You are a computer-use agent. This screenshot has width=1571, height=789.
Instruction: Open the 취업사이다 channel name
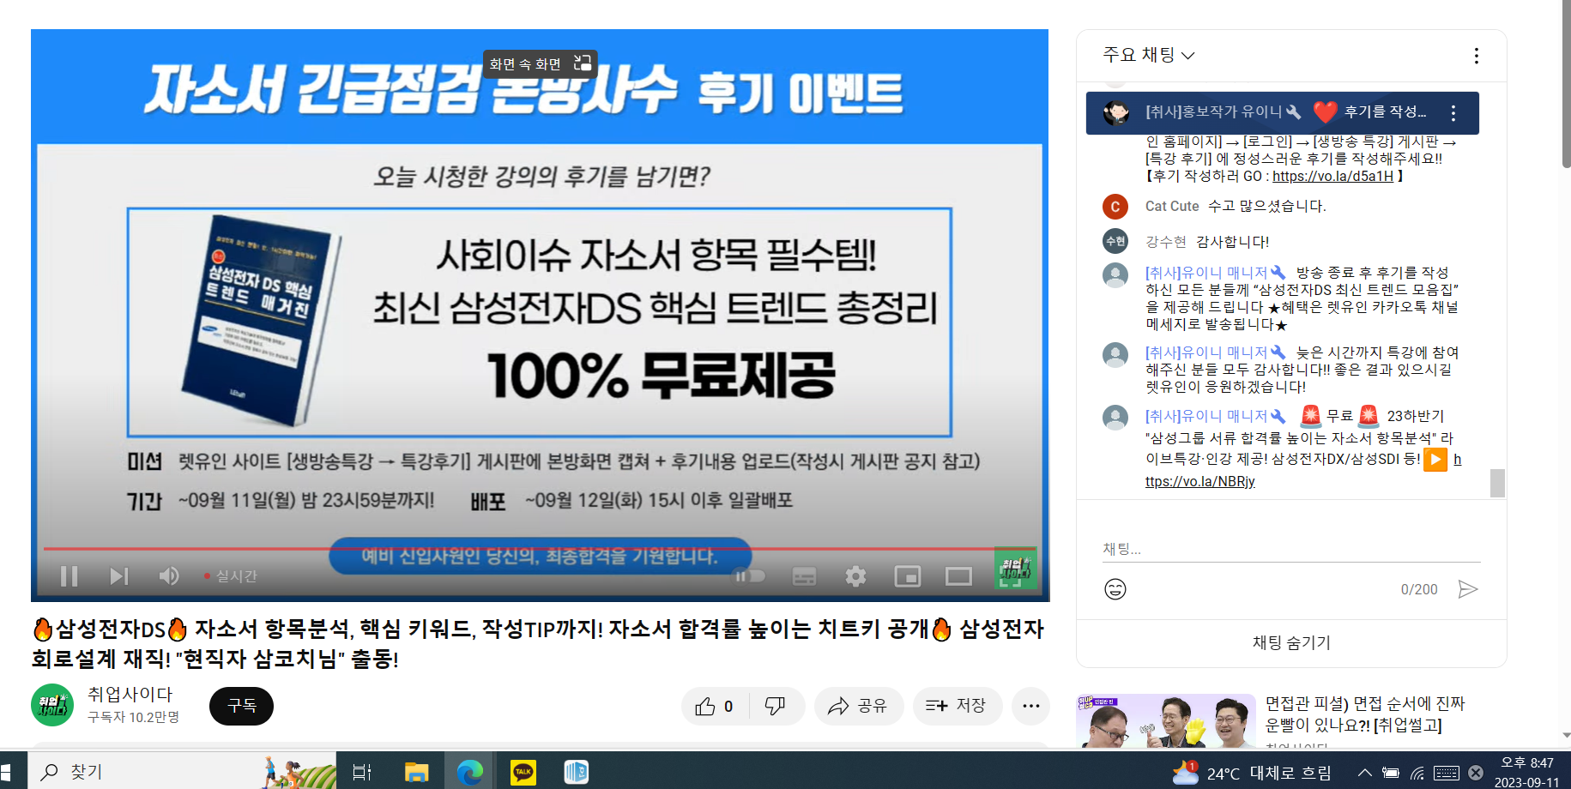tap(130, 694)
